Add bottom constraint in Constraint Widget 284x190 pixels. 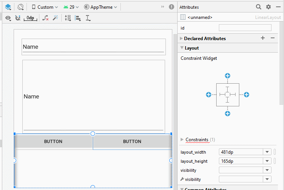(x=228, y=114)
